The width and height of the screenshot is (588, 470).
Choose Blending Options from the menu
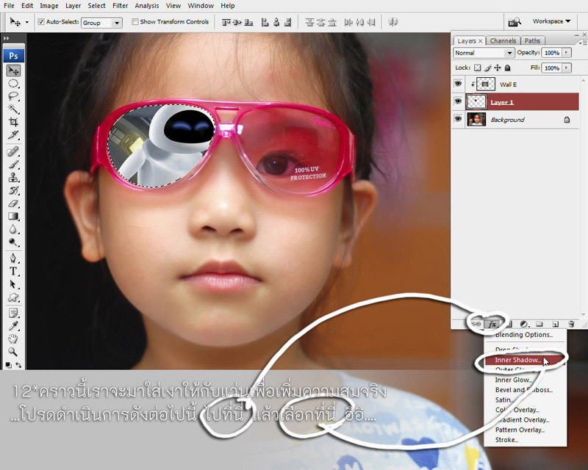[525, 335]
